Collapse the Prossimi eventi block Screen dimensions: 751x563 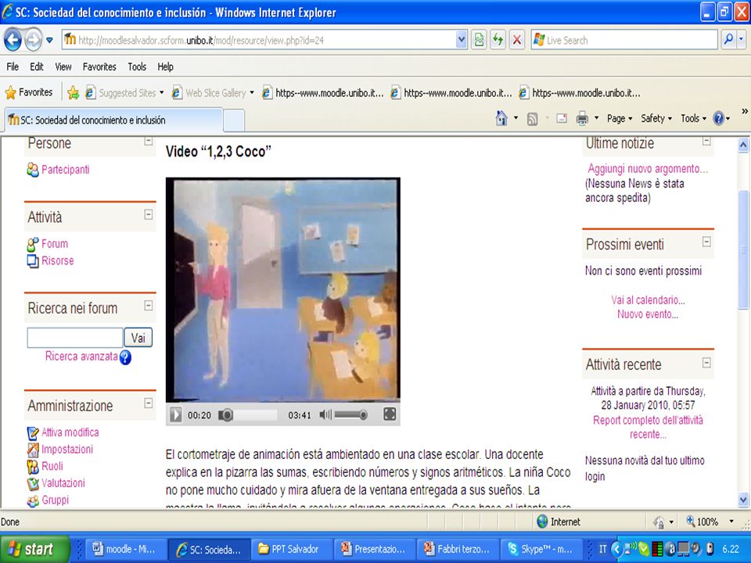point(706,242)
